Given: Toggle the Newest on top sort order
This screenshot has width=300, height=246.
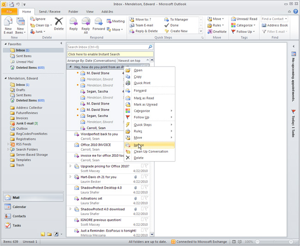Looking at the screenshot, I should [x=129, y=61].
